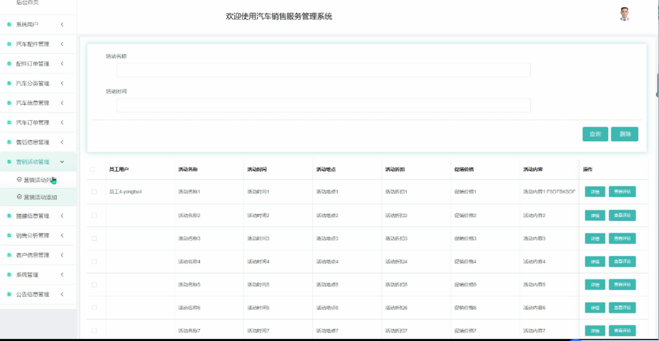Click the icon beside 汽车订单管理
The image size is (659, 341).
9,123
